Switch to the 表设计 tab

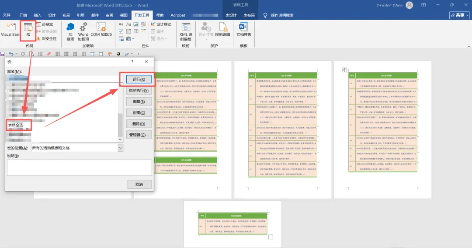231,15
